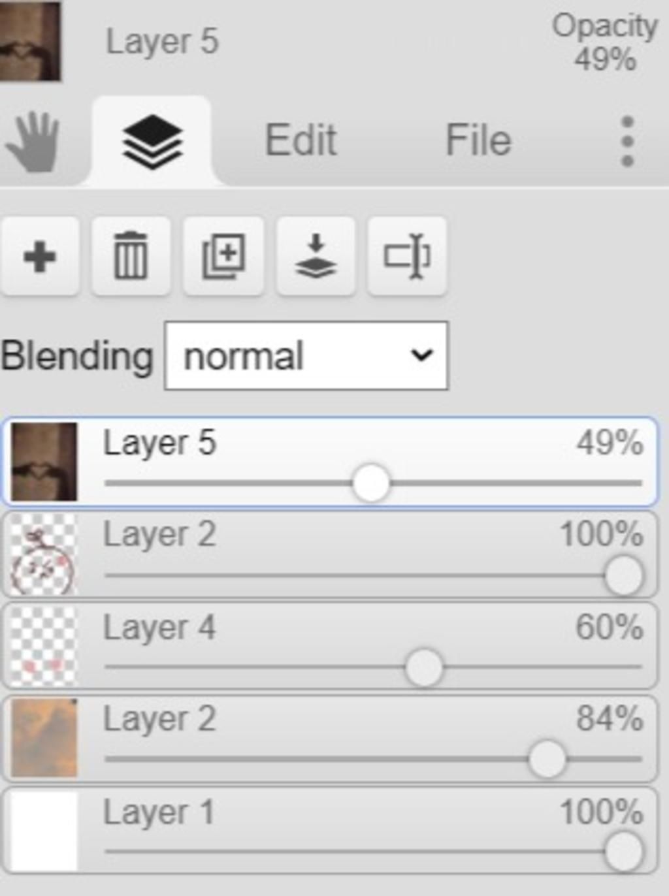Image resolution: width=669 pixels, height=896 pixels.
Task: Click the rename layer icon
Action: click(407, 256)
